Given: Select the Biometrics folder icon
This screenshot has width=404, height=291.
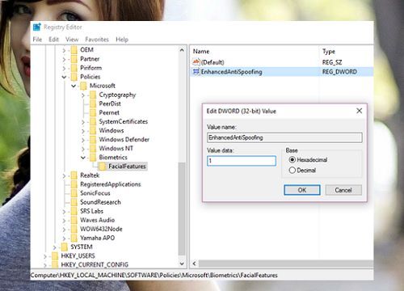Looking at the screenshot, I should point(93,158).
